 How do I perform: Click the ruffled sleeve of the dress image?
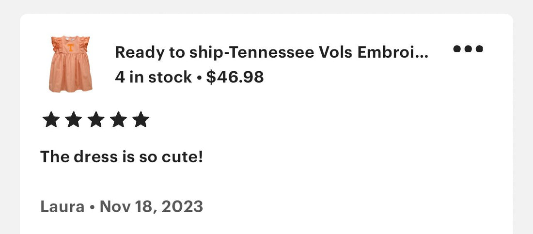[x=56, y=44]
